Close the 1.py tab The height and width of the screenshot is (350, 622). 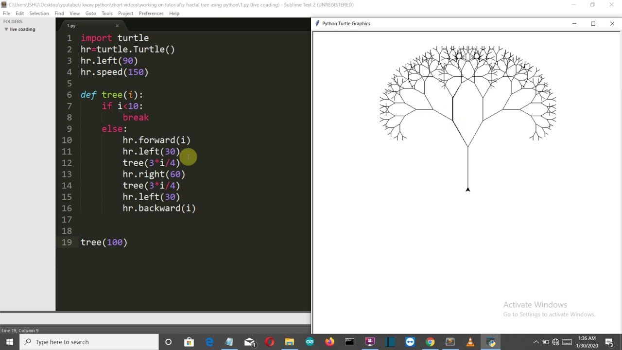click(117, 26)
